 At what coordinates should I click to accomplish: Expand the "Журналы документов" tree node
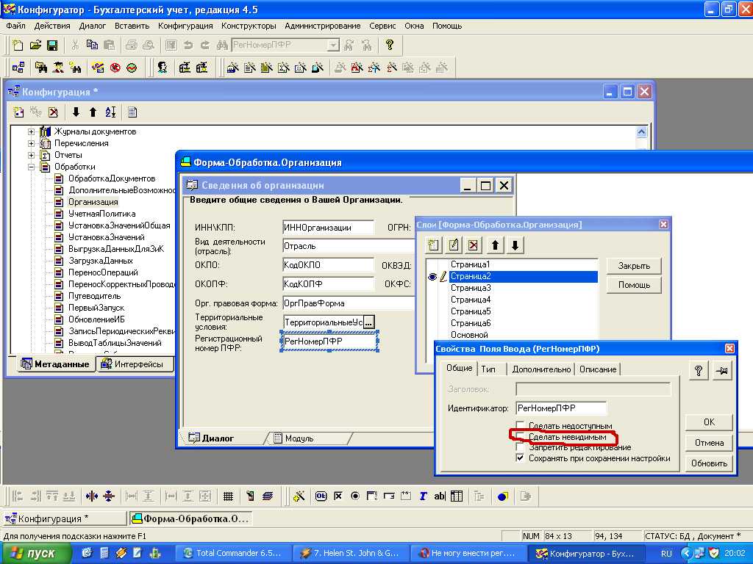(32, 131)
